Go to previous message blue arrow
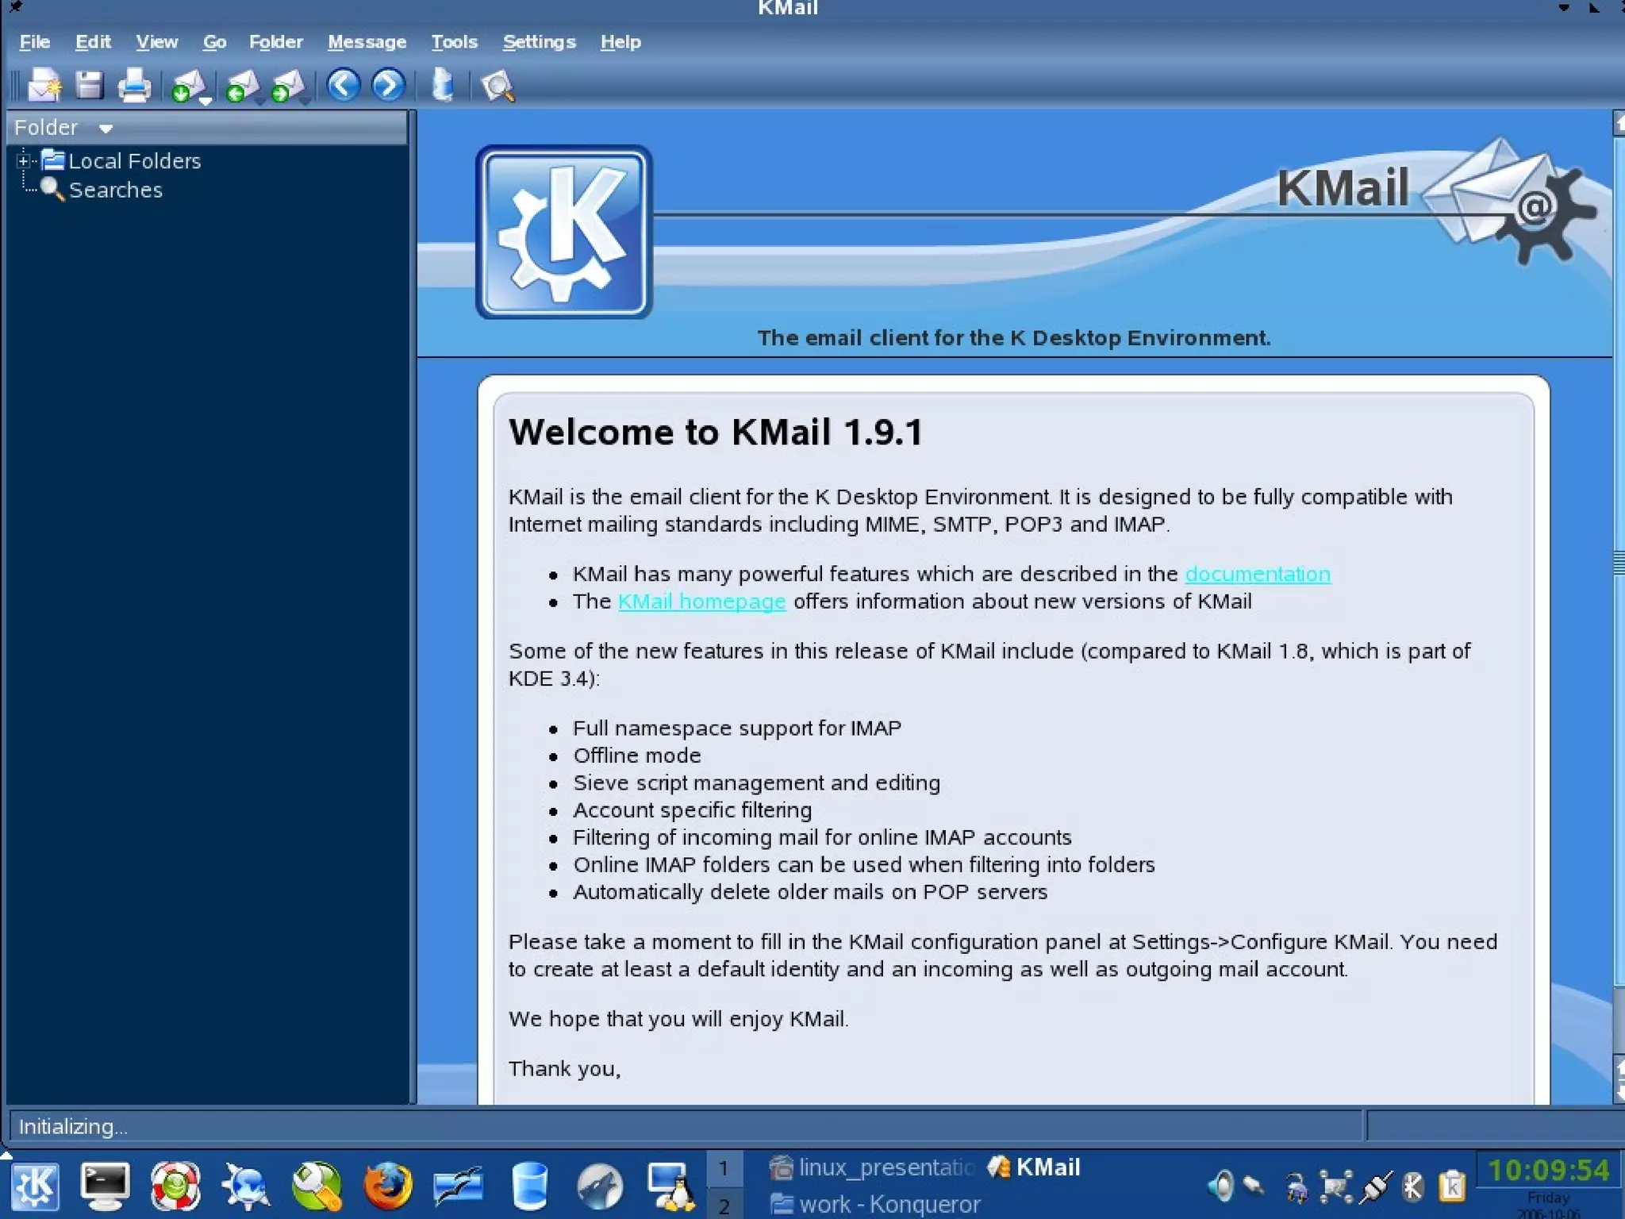1625x1219 pixels. 344,85
